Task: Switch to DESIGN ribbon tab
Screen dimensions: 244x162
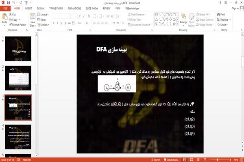Action: coord(41,9)
